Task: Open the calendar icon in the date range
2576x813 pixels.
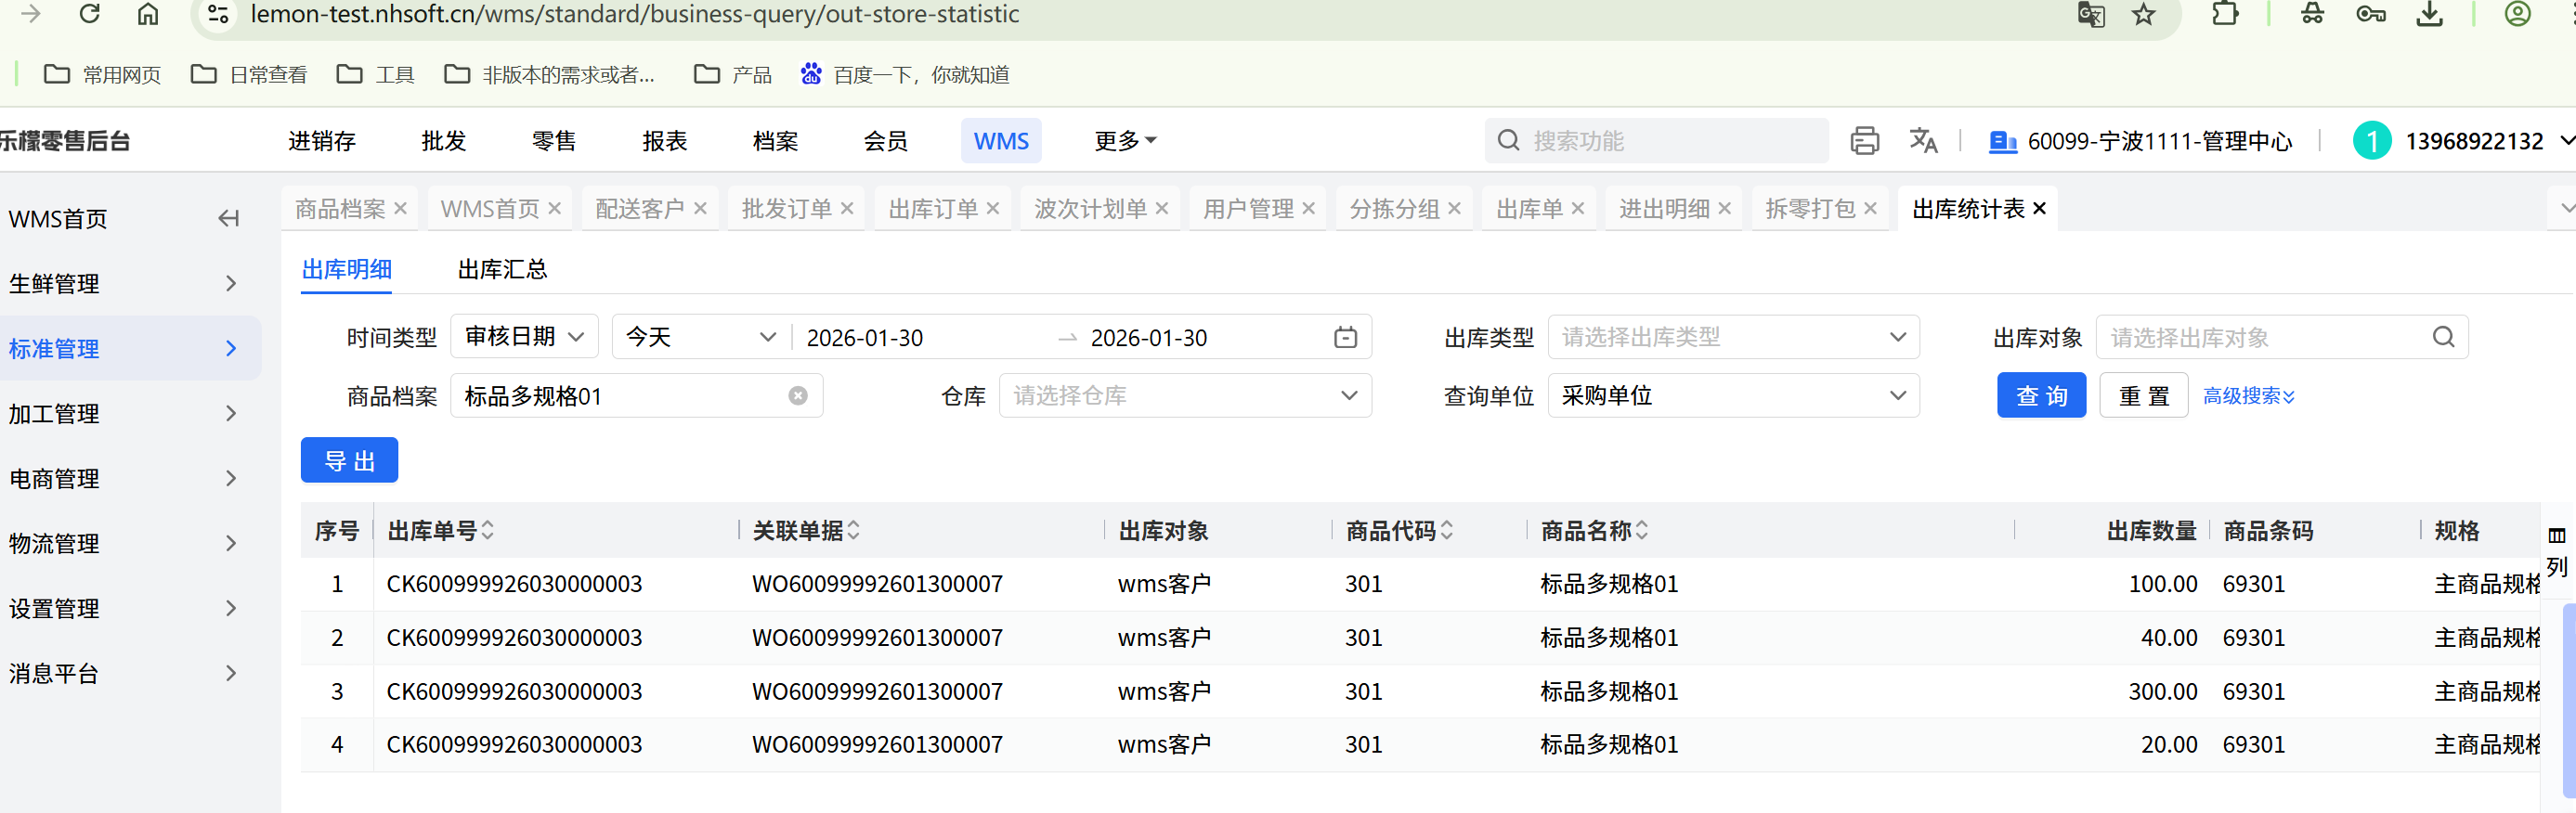Action: (x=1346, y=338)
